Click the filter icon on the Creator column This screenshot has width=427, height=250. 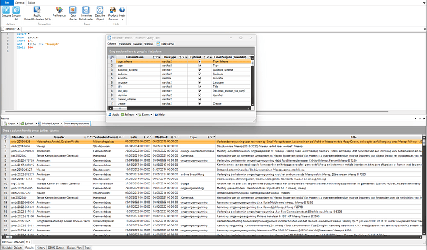tap(88, 137)
